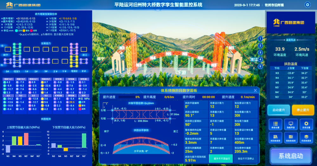The width and height of the screenshot is (317, 166).
Task: Click 拱肋立面倾斜 value 90.1°
Action: [190, 116]
